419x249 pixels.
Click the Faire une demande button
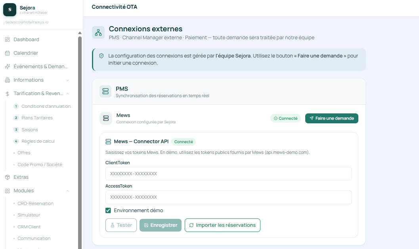pos(332,119)
